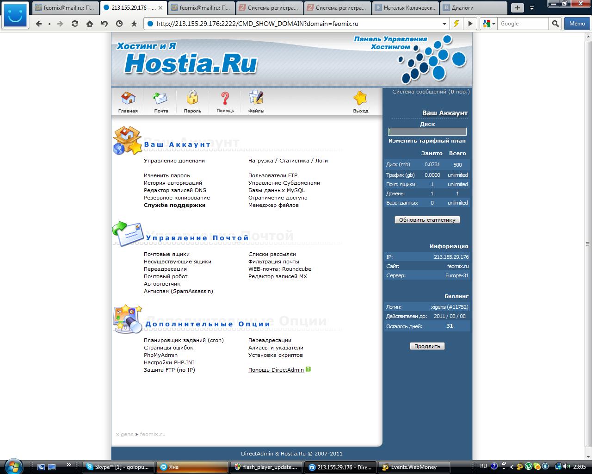
Task: Click the green help icon beside Помощь DirectAdmin
Action: click(x=308, y=369)
